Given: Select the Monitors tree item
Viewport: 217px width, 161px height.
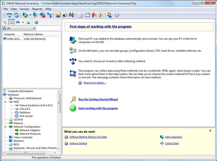Looking at the screenshot, I should pos(19,141).
